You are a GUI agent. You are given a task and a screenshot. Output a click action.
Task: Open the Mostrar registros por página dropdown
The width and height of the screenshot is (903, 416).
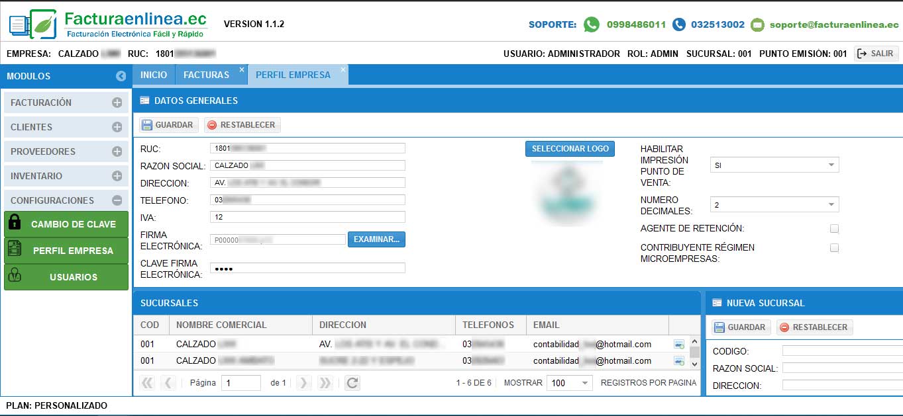pyautogui.click(x=584, y=382)
